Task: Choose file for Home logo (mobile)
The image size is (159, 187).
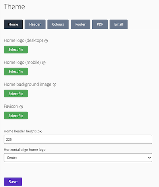Action: 16,71
